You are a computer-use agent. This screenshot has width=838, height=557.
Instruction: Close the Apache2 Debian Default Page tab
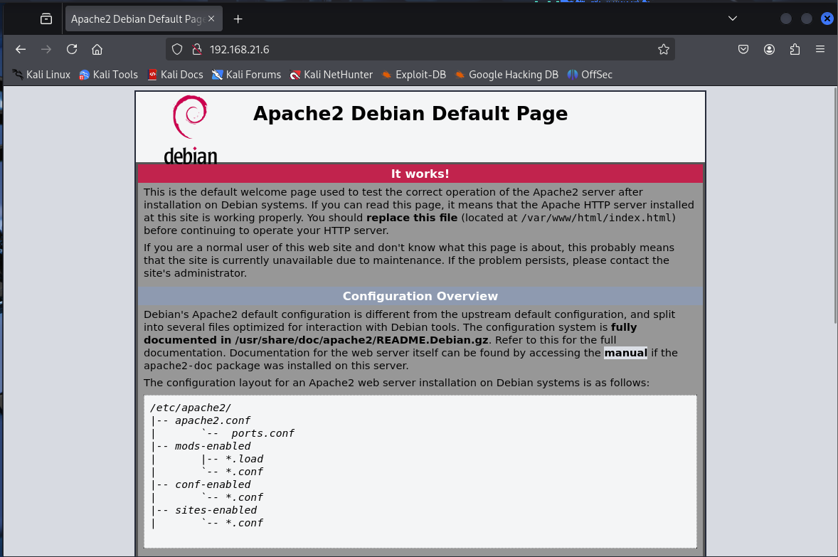click(211, 18)
